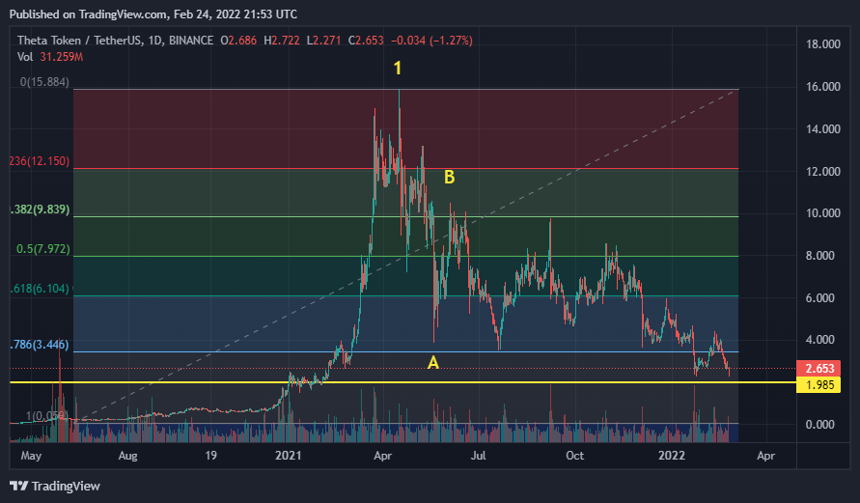
Task: Click the yellow 1.985 price label
Action: [818, 384]
